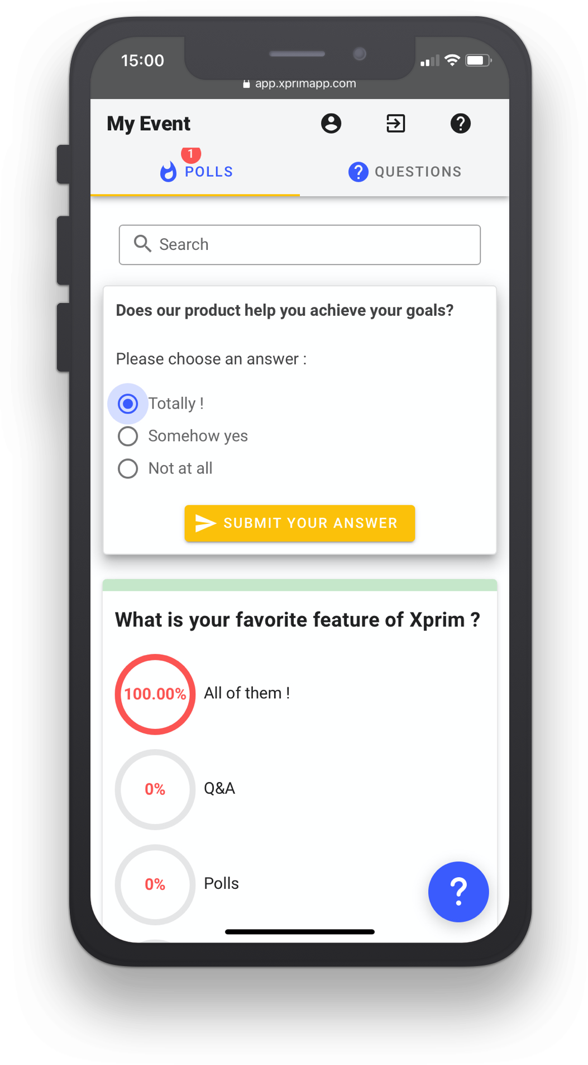
Task: Open the floating blue help button
Action: pyautogui.click(x=458, y=891)
